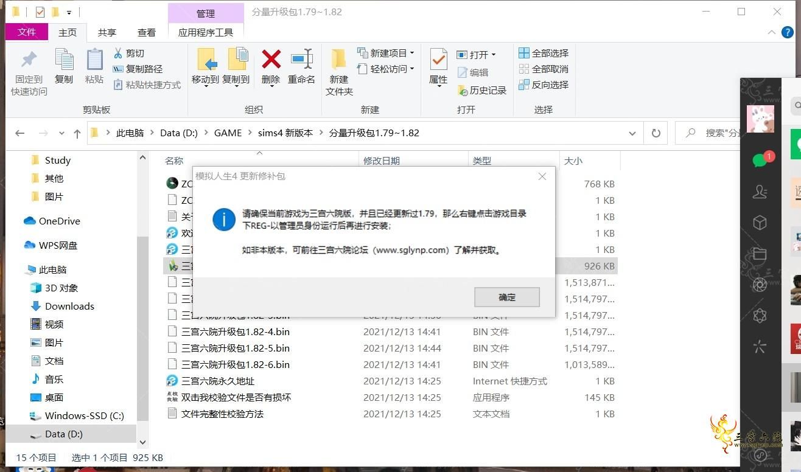Expand Open (打开) dropdown in ribbon
801x472 pixels.
[x=493, y=54]
